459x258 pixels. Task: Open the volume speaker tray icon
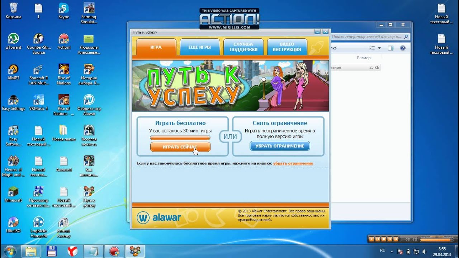click(x=424, y=251)
